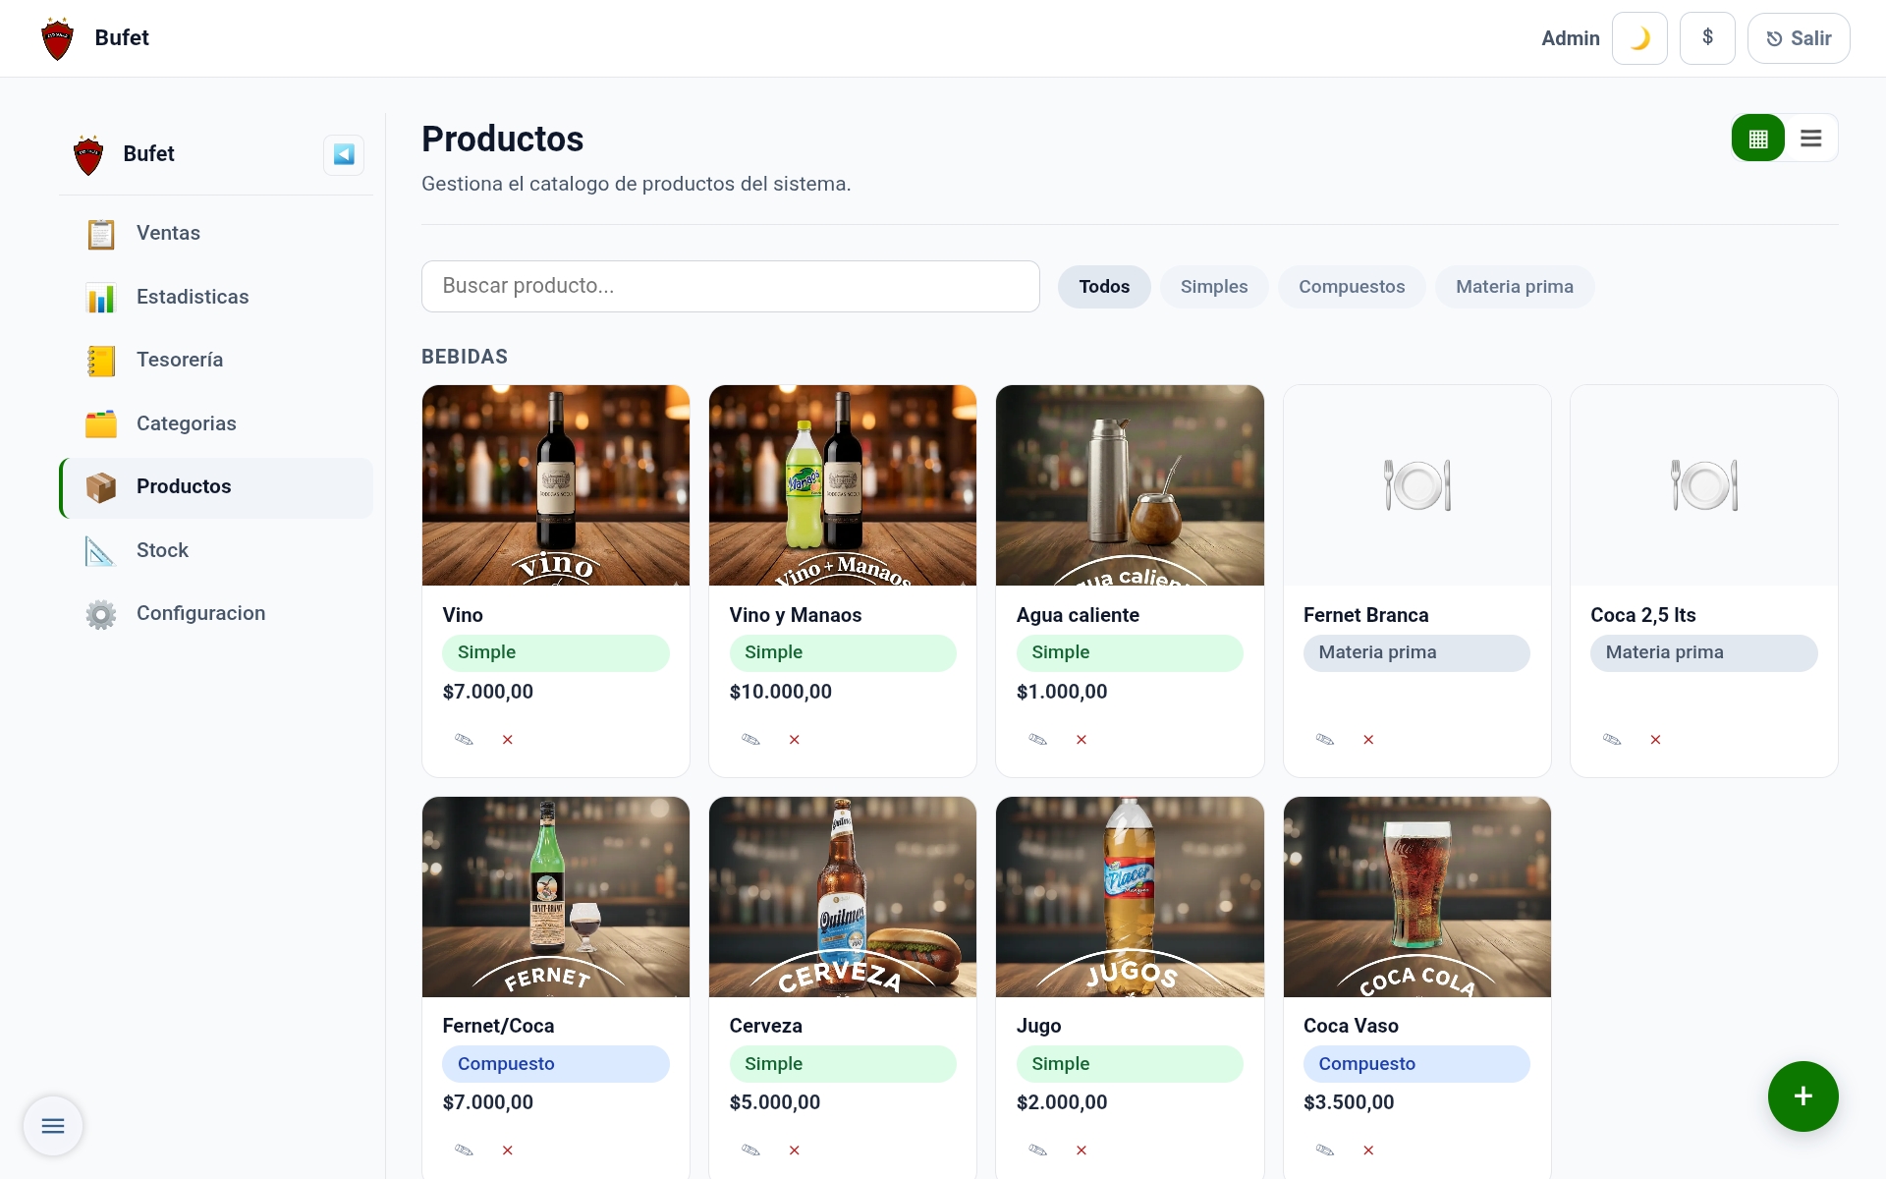1886x1179 pixels.
Task: Open the Fernet/Coca product image
Action: pyautogui.click(x=556, y=897)
